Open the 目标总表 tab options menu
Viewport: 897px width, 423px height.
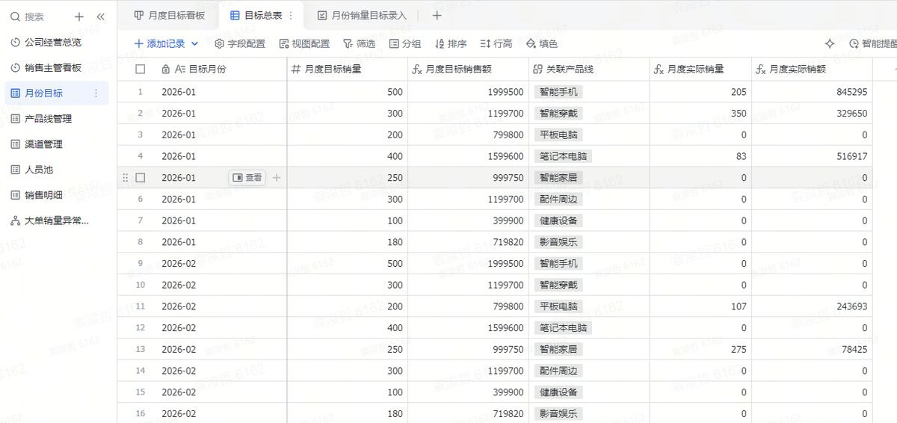pyautogui.click(x=291, y=15)
